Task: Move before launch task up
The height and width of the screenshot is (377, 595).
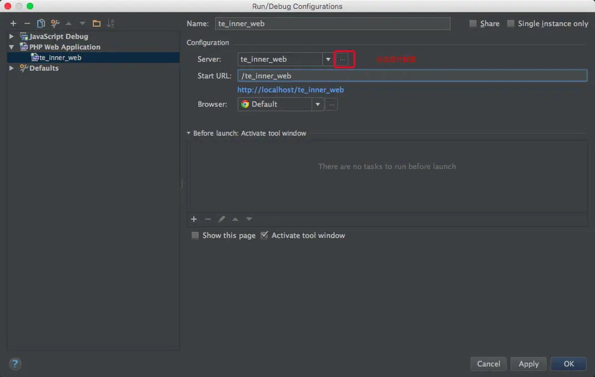Action: (235, 219)
